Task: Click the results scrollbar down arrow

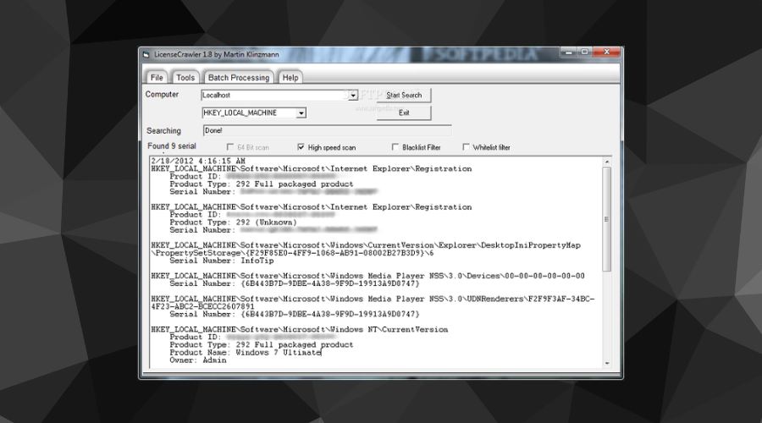Action: (x=606, y=363)
